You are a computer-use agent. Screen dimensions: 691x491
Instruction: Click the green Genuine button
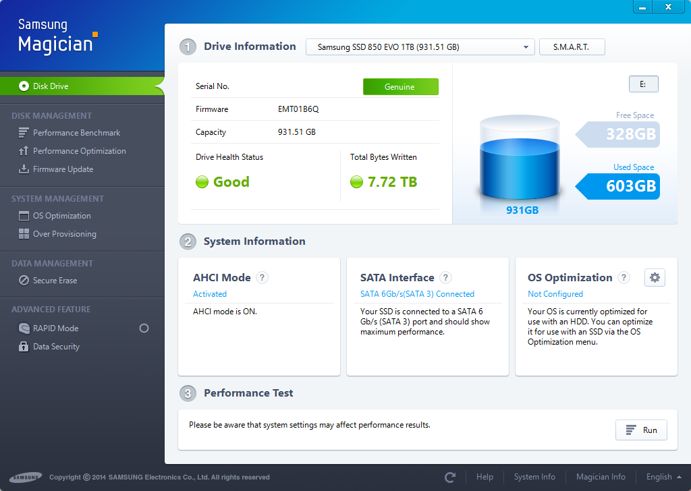pyautogui.click(x=400, y=87)
